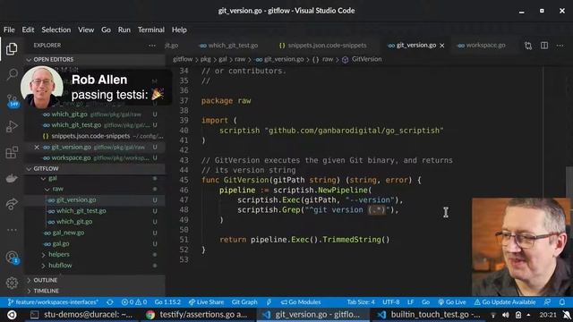
Task: Open Run and Debug view
Action: (x=12, y=126)
